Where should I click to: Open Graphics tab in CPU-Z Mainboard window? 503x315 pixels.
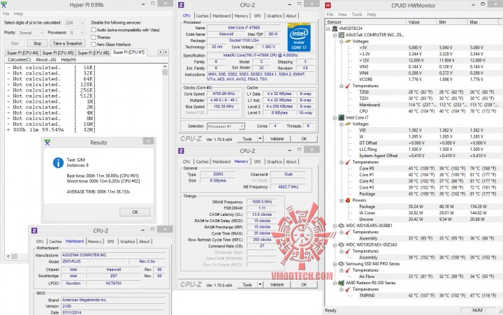coord(127,242)
